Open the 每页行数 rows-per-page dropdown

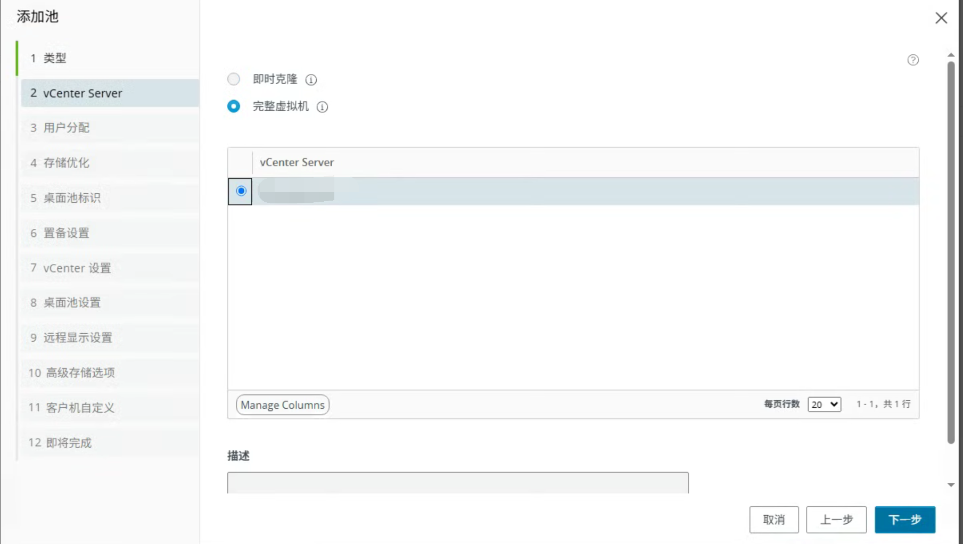824,405
